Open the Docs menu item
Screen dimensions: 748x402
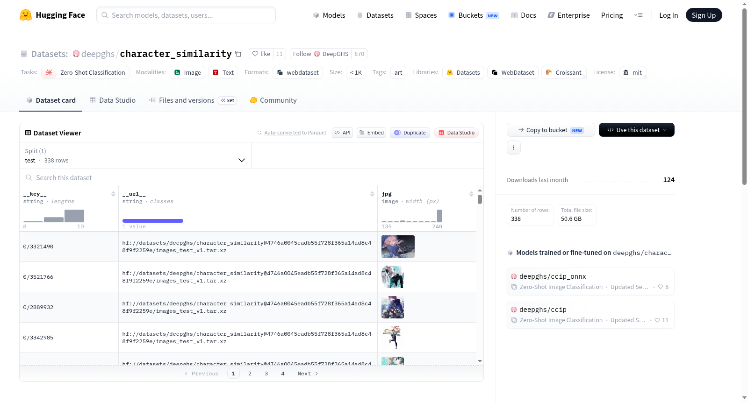[x=524, y=15]
